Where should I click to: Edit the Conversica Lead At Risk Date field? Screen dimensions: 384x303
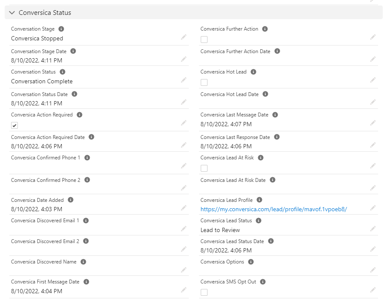click(x=373, y=188)
